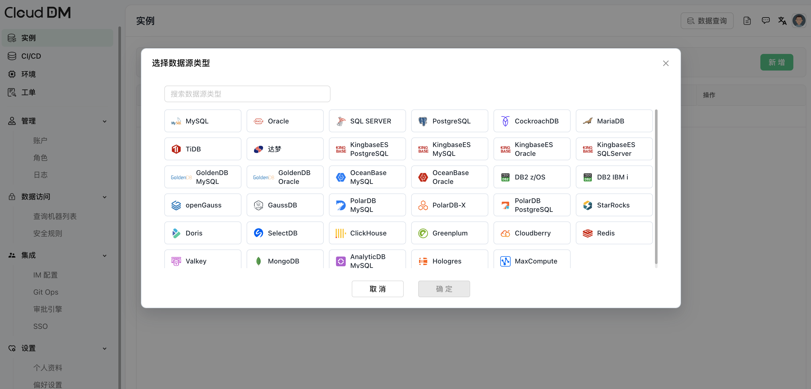Select the PostgreSQL elephant icon

point(423,121)
